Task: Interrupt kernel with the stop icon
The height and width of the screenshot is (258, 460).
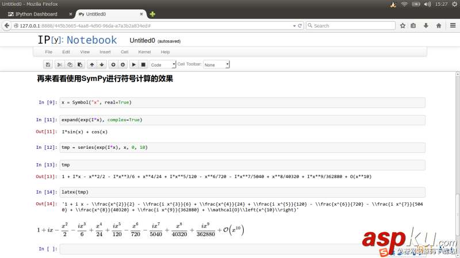Action: (143, 64)
